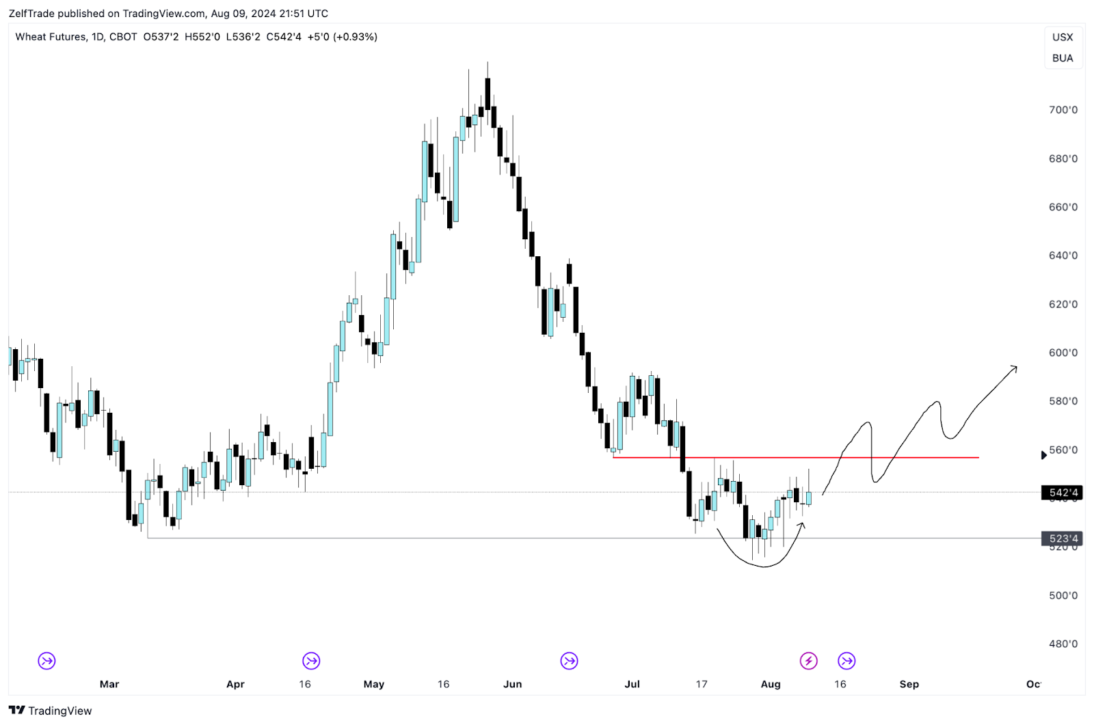Select the USX currency label
This screenshot has height=725, width=1094.
coord(1063,38)
